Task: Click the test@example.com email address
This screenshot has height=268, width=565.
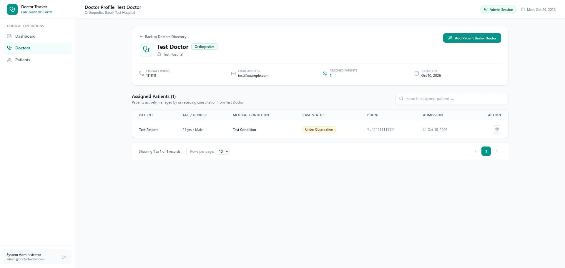Action: coord(253,76)
